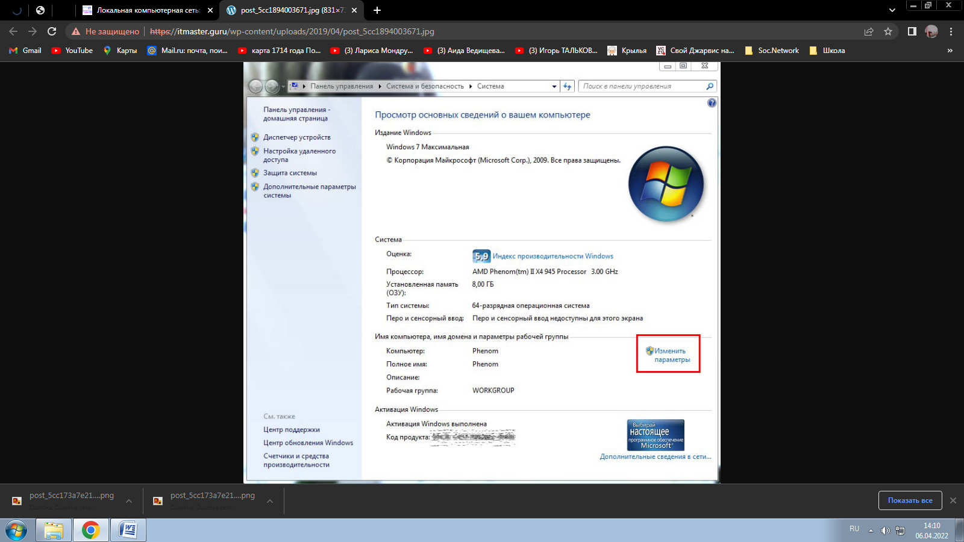Click Система и безопасность breadcrumb in image
Viewport: 964px width, 542px height.
pyautogui.click(x=425, y=86)
